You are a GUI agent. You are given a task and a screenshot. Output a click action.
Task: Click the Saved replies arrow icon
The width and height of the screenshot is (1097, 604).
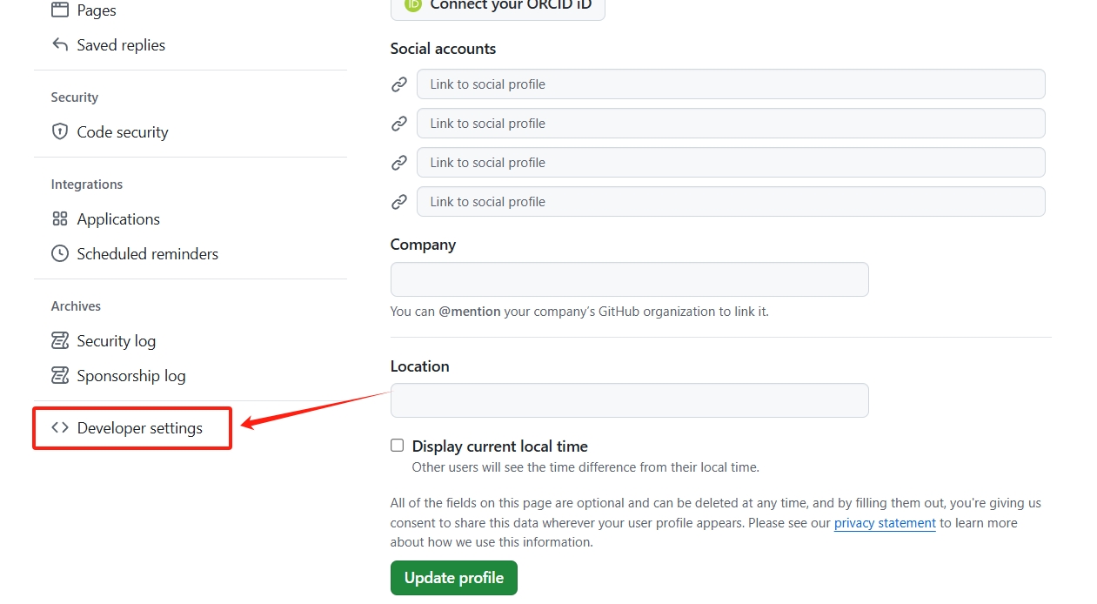click(60, 45)
